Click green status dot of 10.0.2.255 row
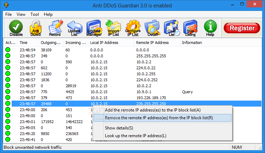 (8, 74)
